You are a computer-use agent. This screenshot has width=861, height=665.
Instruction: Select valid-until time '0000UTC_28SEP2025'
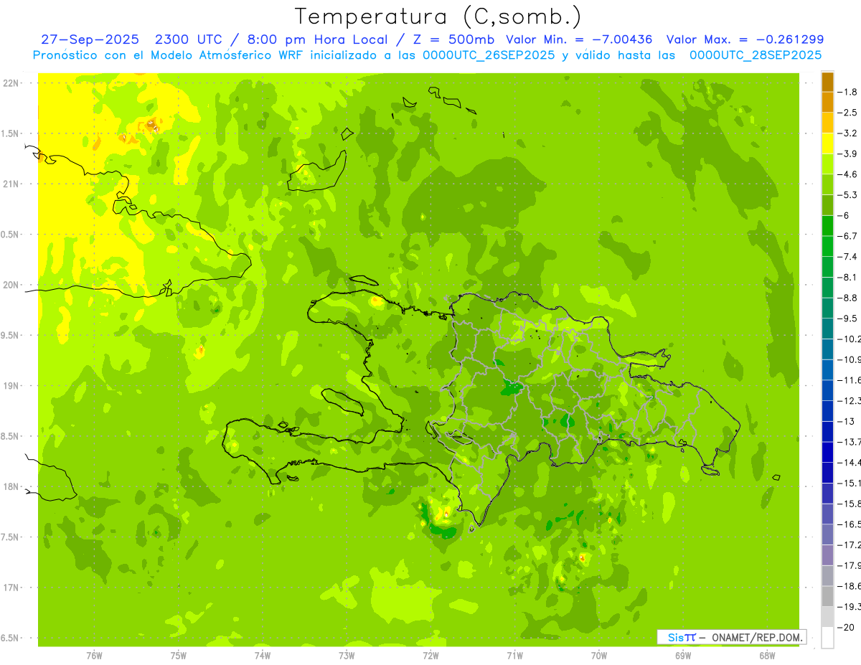click(x=756, y=55)
